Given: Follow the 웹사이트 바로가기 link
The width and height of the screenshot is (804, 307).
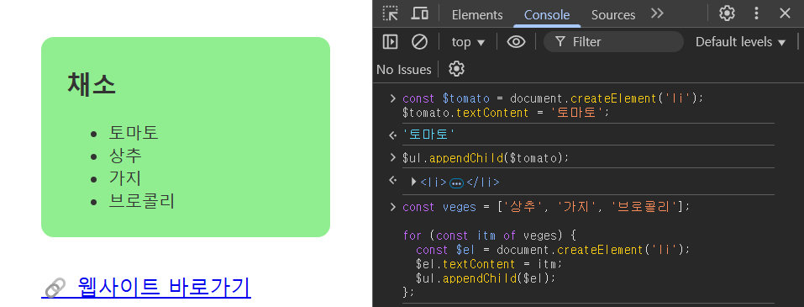Looking at the screenshot, I should pyautogui.click(x=146, y=287).
